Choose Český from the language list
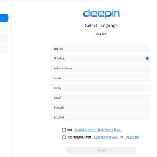This screenshot has height=157, width=157. (100, 88)
